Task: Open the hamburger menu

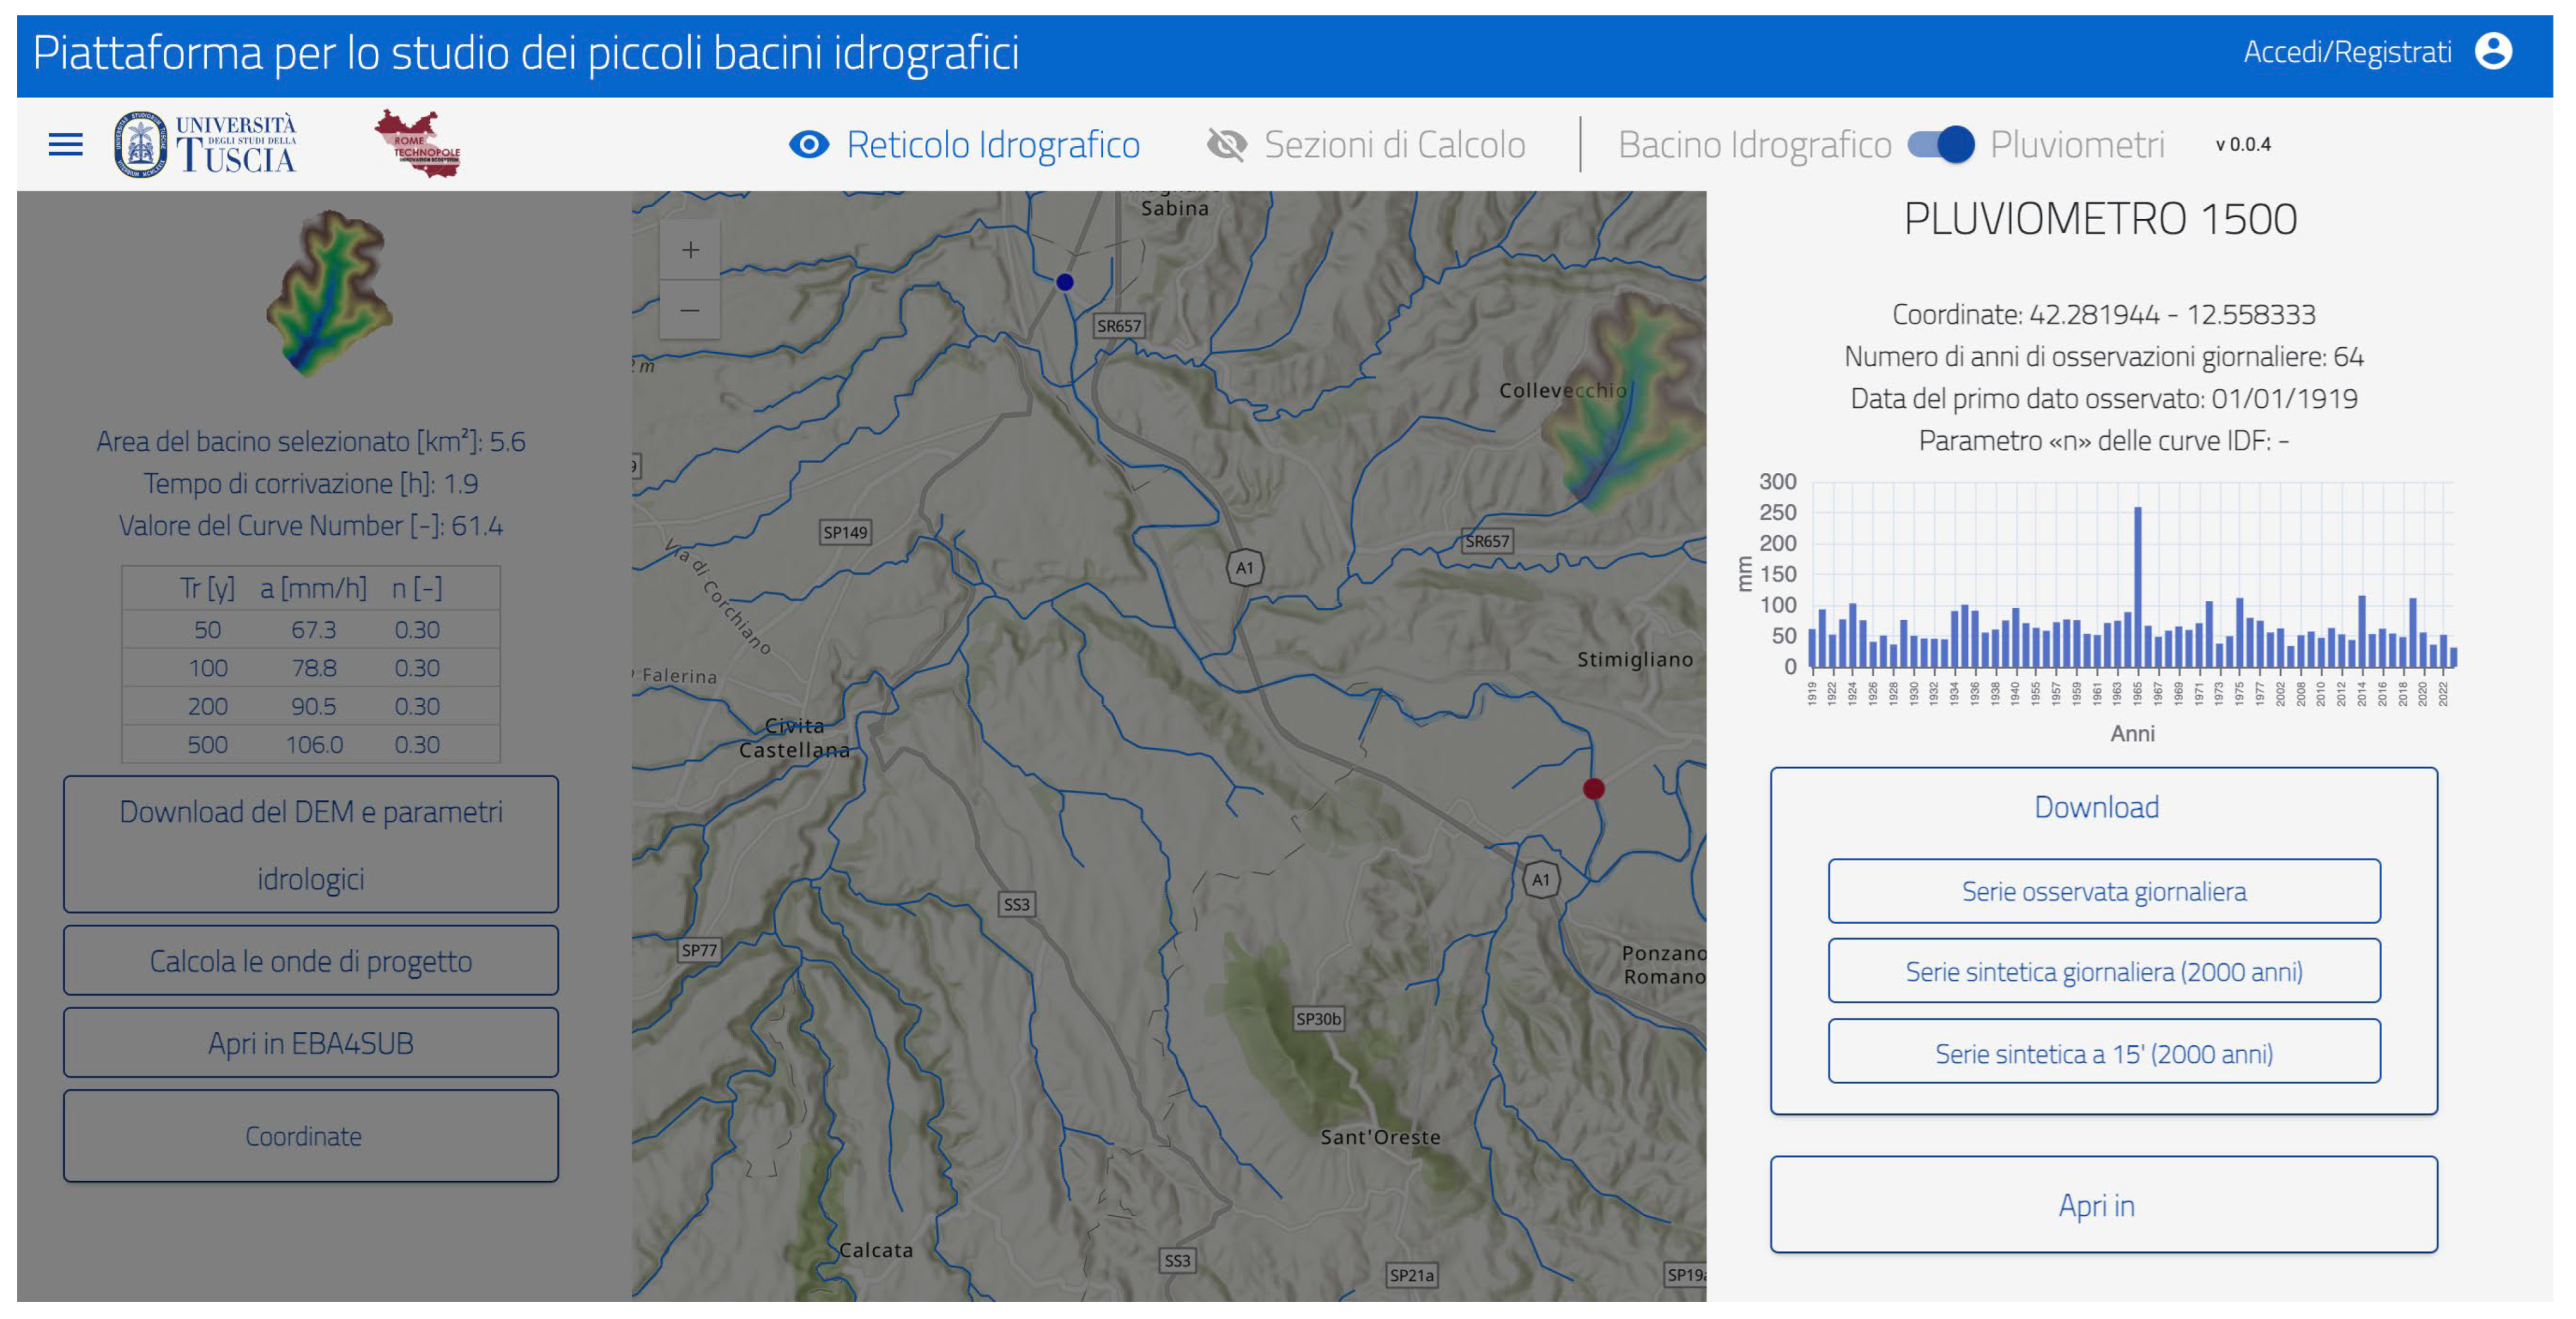Action: coord(66,145)
